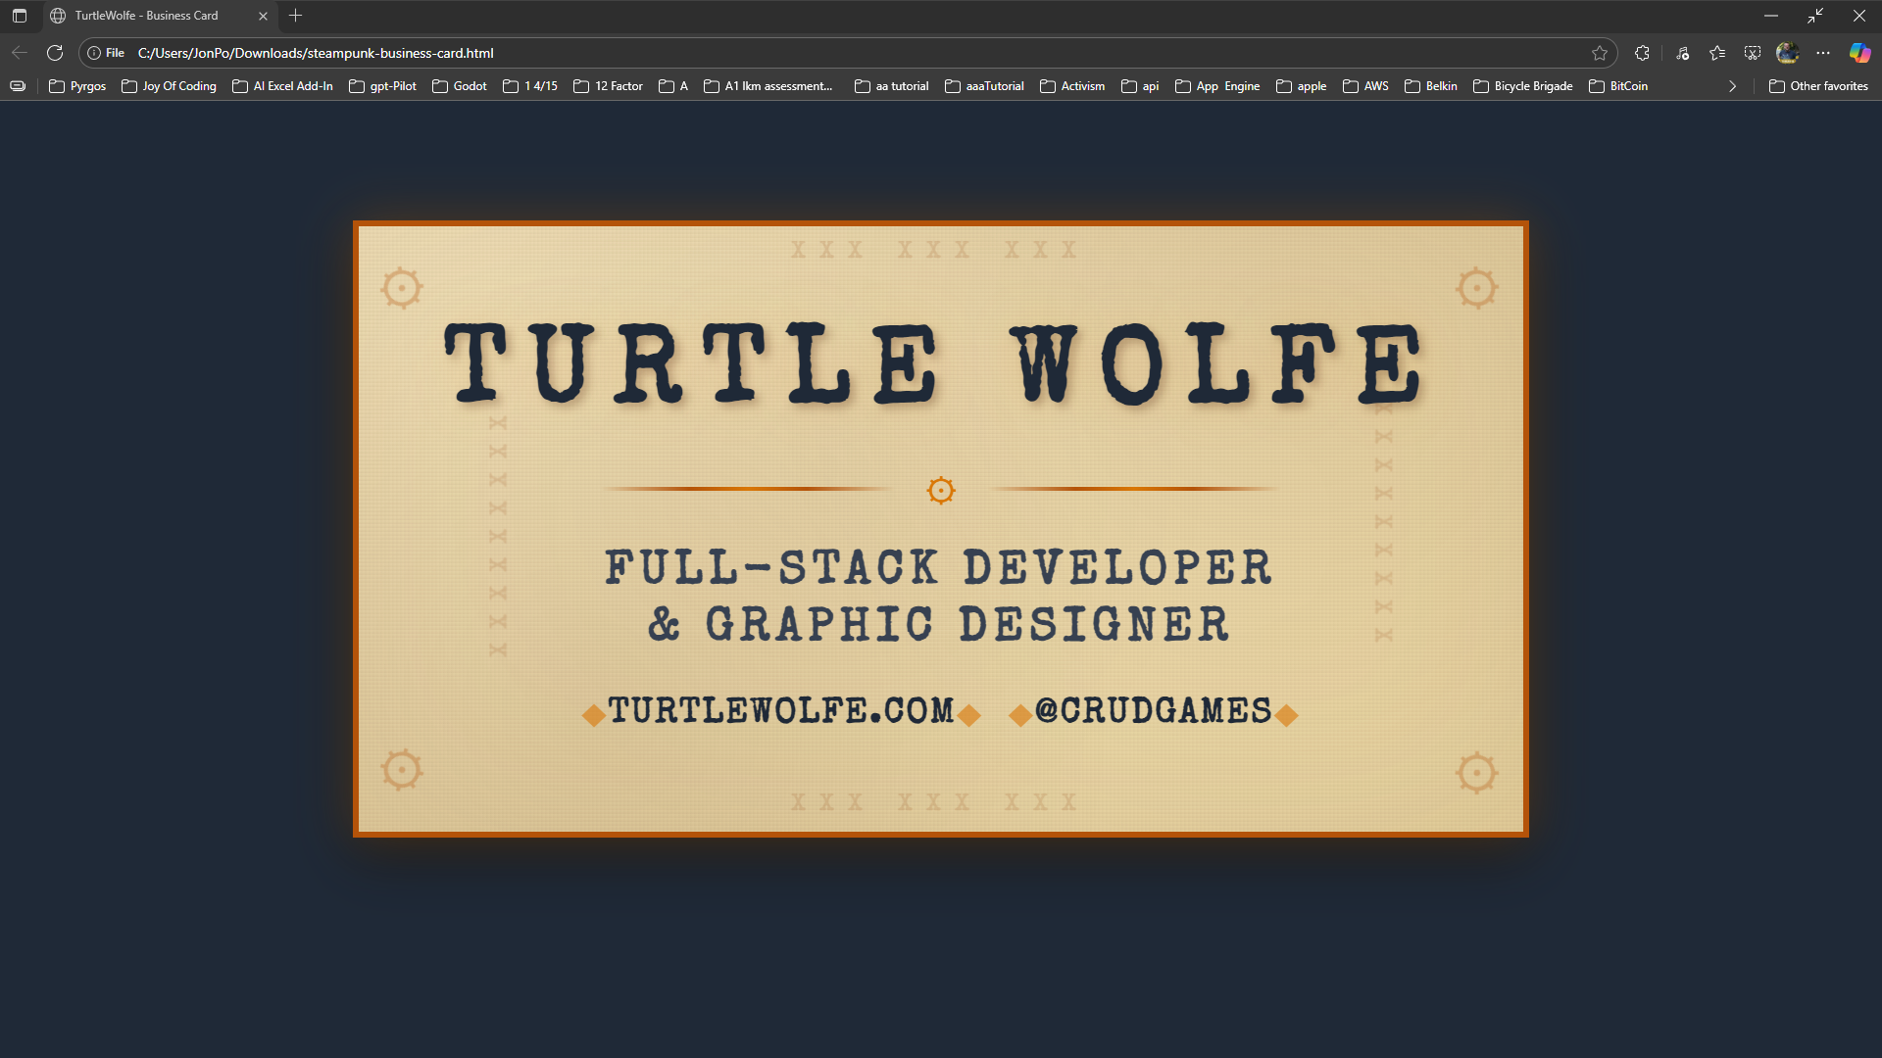Viewport: 1882px width, 1058px height.
Task: Open the tab actions menu icon
Action: click(19, 16)
